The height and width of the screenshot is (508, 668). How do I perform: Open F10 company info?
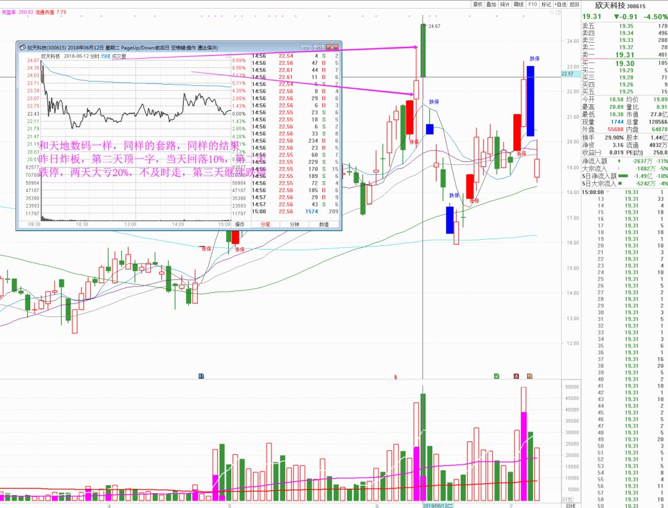[x=533, y=4]
